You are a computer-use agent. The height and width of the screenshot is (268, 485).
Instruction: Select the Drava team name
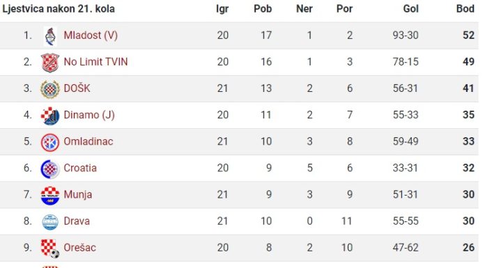point(77,221)
